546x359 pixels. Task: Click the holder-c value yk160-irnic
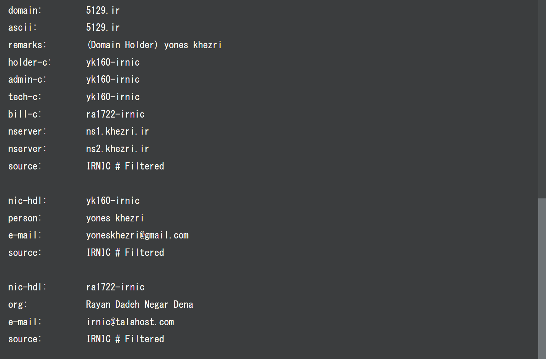coord(113,62)
